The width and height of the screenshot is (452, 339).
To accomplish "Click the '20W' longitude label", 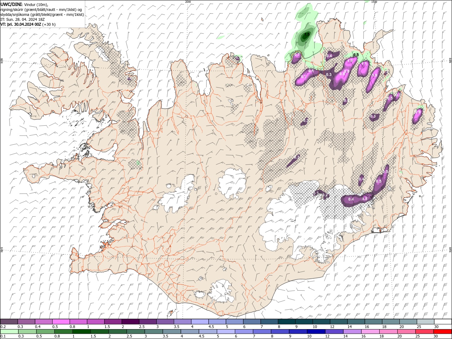I will pyautogui.click(x=188, y=2).
